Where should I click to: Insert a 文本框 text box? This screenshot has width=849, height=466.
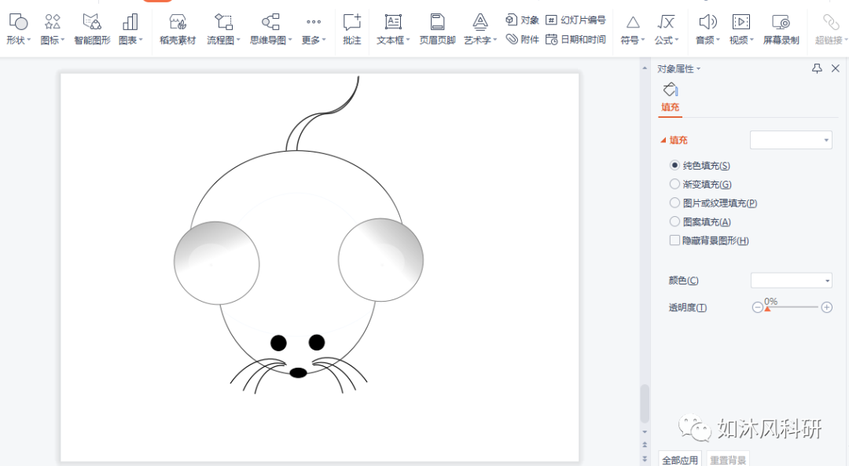[x=393, y=29]
